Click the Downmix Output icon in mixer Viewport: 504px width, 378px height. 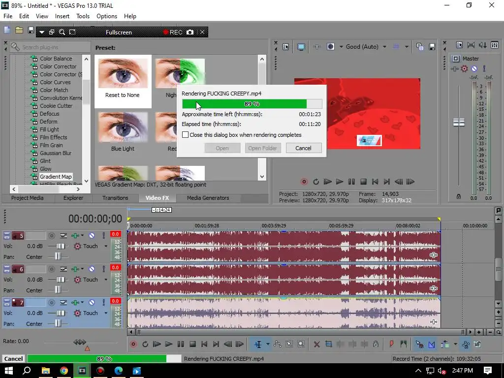[x=471, y=45]
